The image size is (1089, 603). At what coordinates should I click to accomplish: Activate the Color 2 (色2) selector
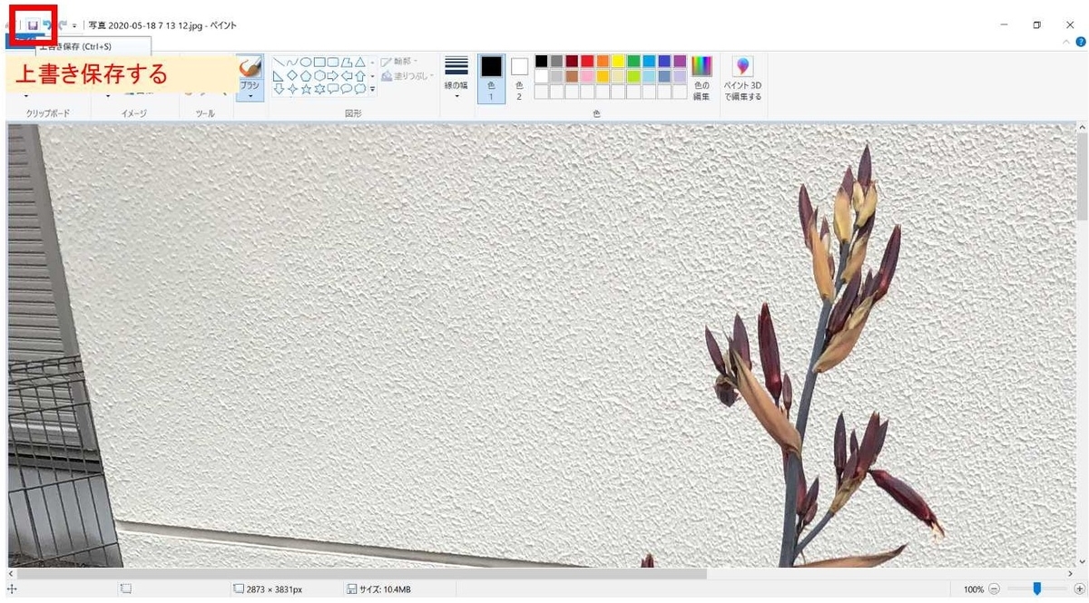pos(519,78)
